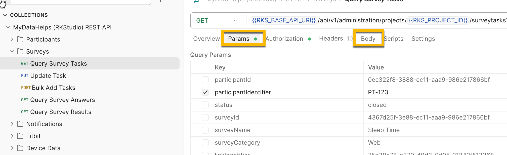Viewport: 507px width, 155px height.
Task: Switch to the Body tab
Action: 368,39
